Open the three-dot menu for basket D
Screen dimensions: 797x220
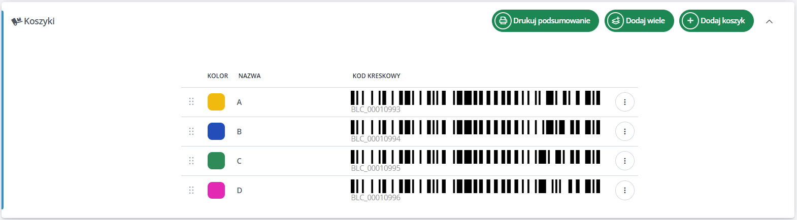[x=624, y=190]
